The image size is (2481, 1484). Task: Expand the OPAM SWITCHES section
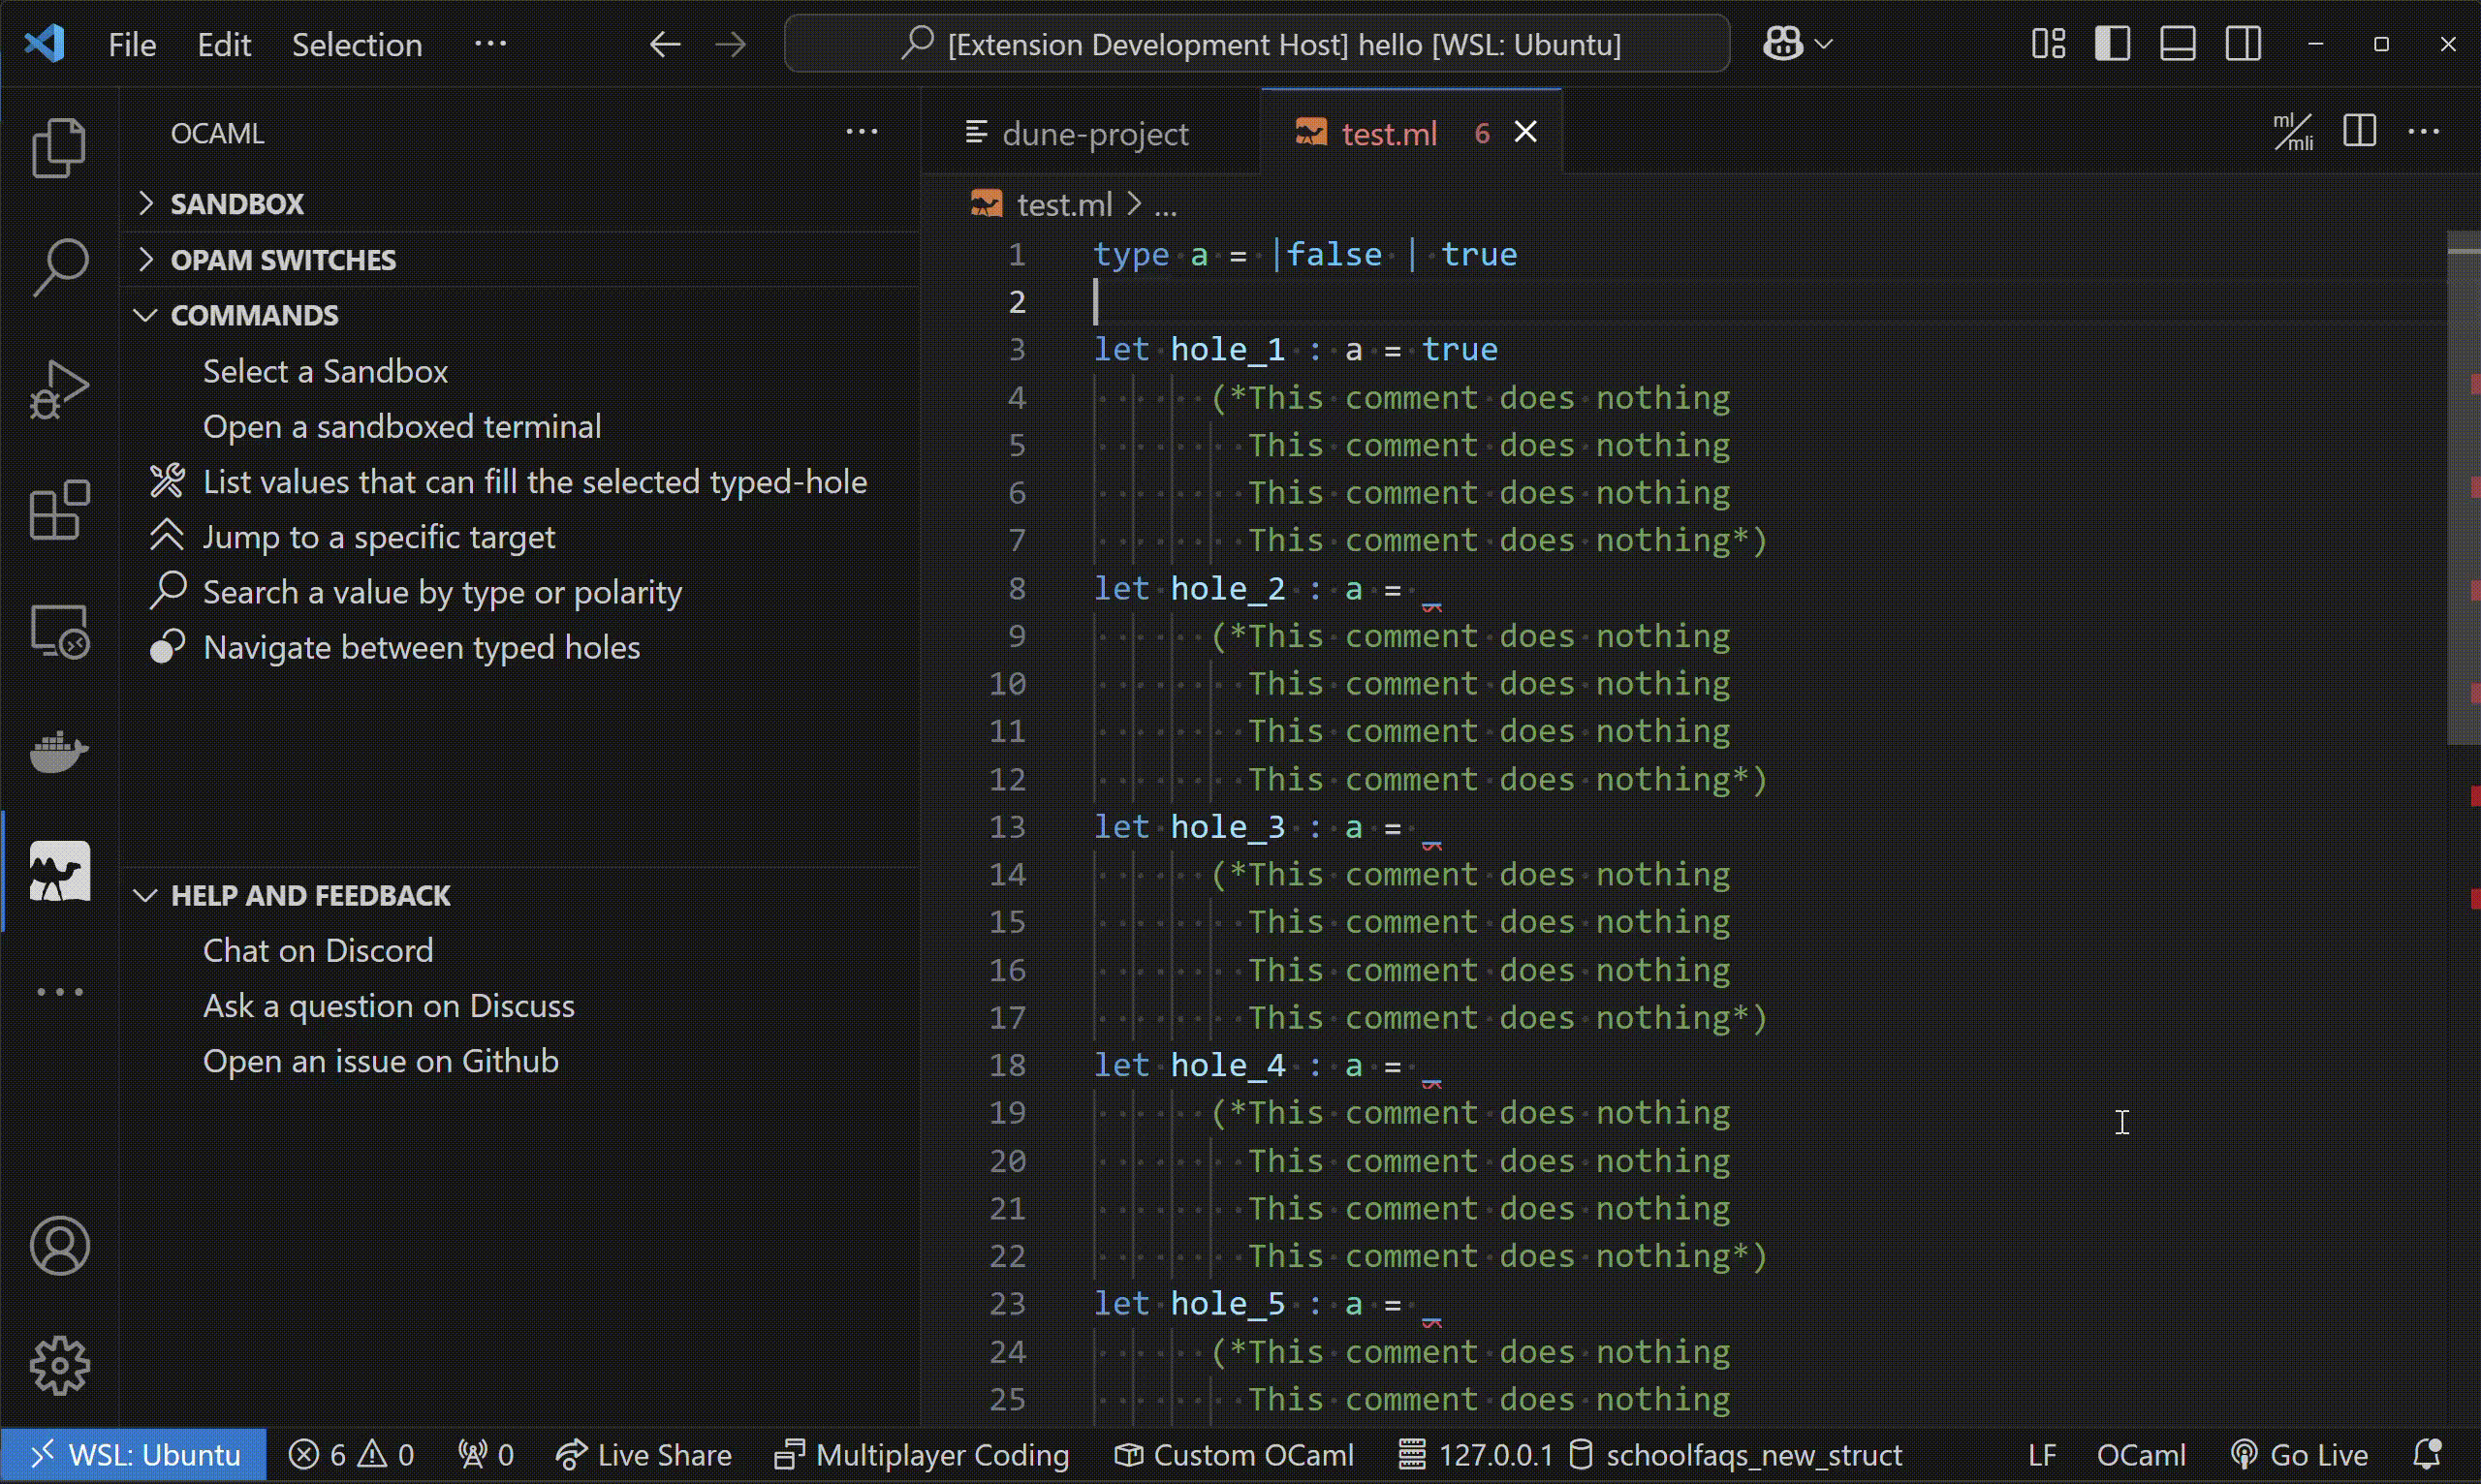[x=283, y=260]
